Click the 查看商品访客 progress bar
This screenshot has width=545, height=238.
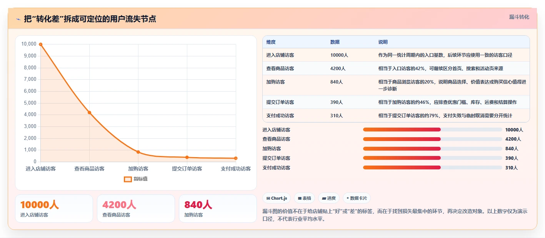tap(433, 139)
